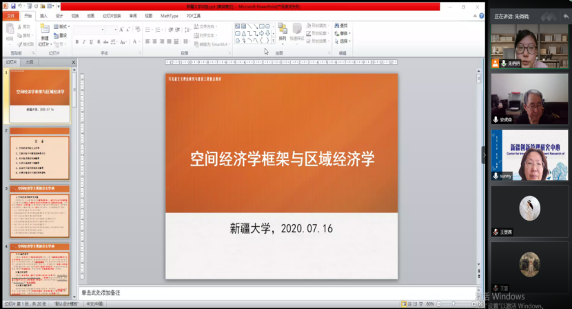Image resolution: width=572 pixels, height=309 pixels.
Task: Click zoom out minus button
Action: tap(439, 304)
